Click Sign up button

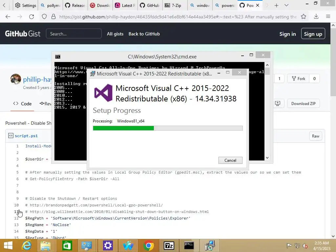[313, 34]
